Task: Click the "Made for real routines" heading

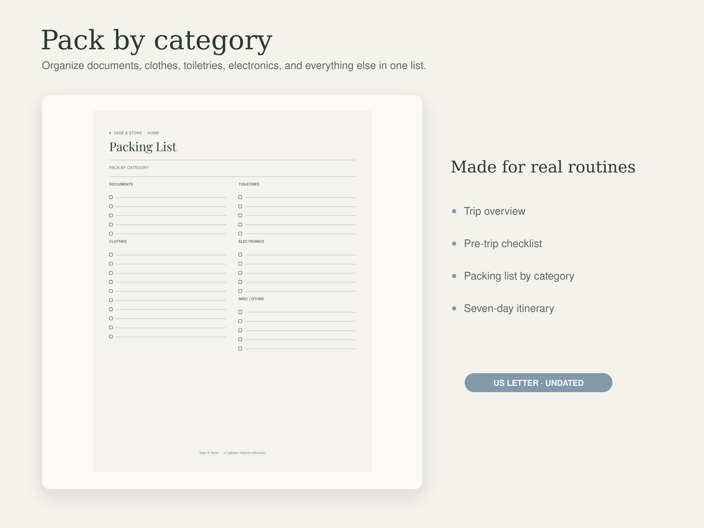Action: tap(543, 167)
